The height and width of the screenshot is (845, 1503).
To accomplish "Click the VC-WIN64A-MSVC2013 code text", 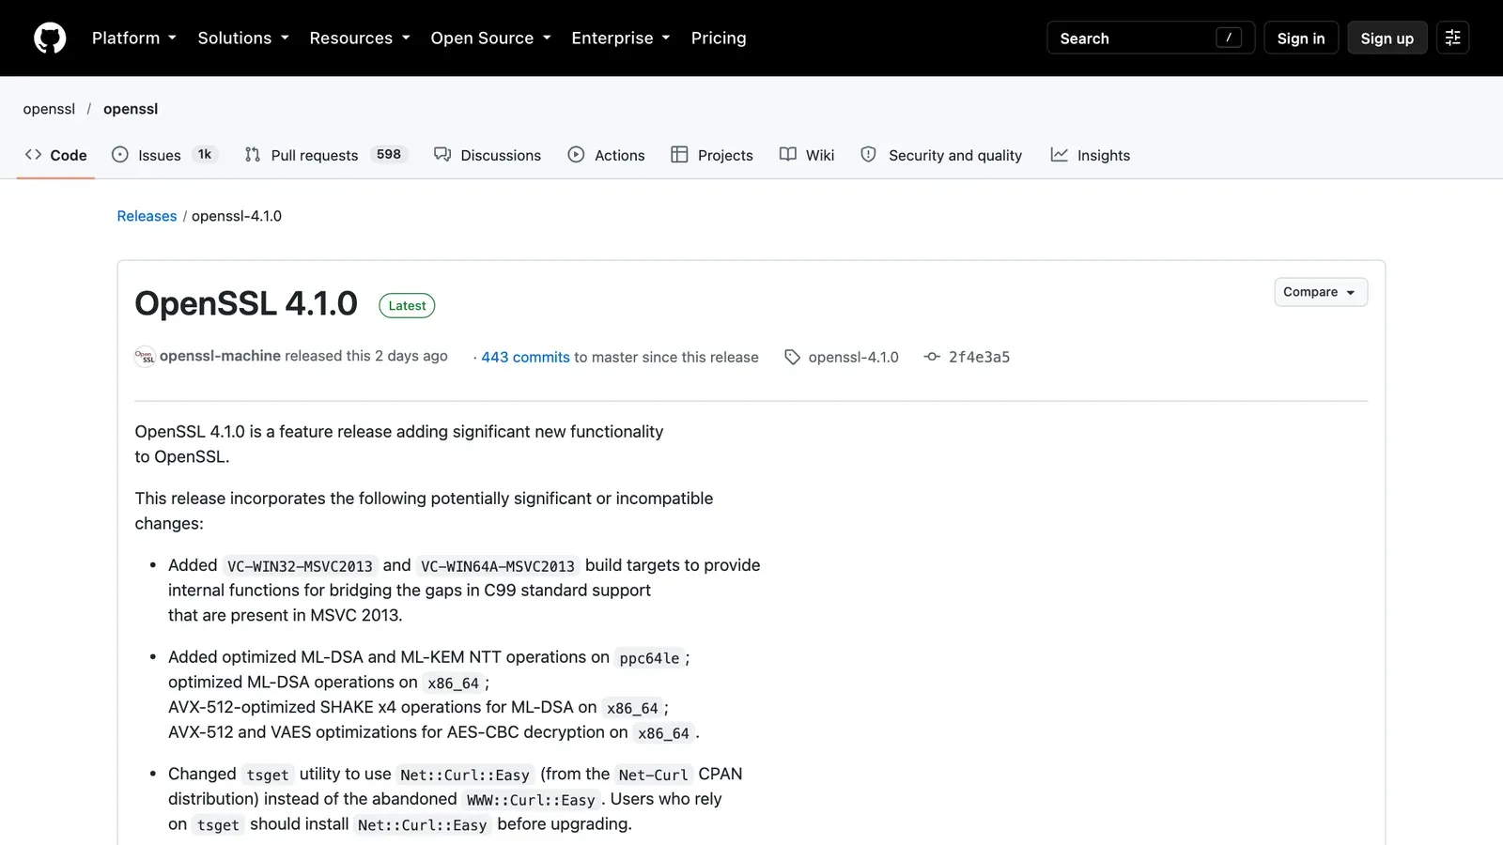I will coord(498,566).
